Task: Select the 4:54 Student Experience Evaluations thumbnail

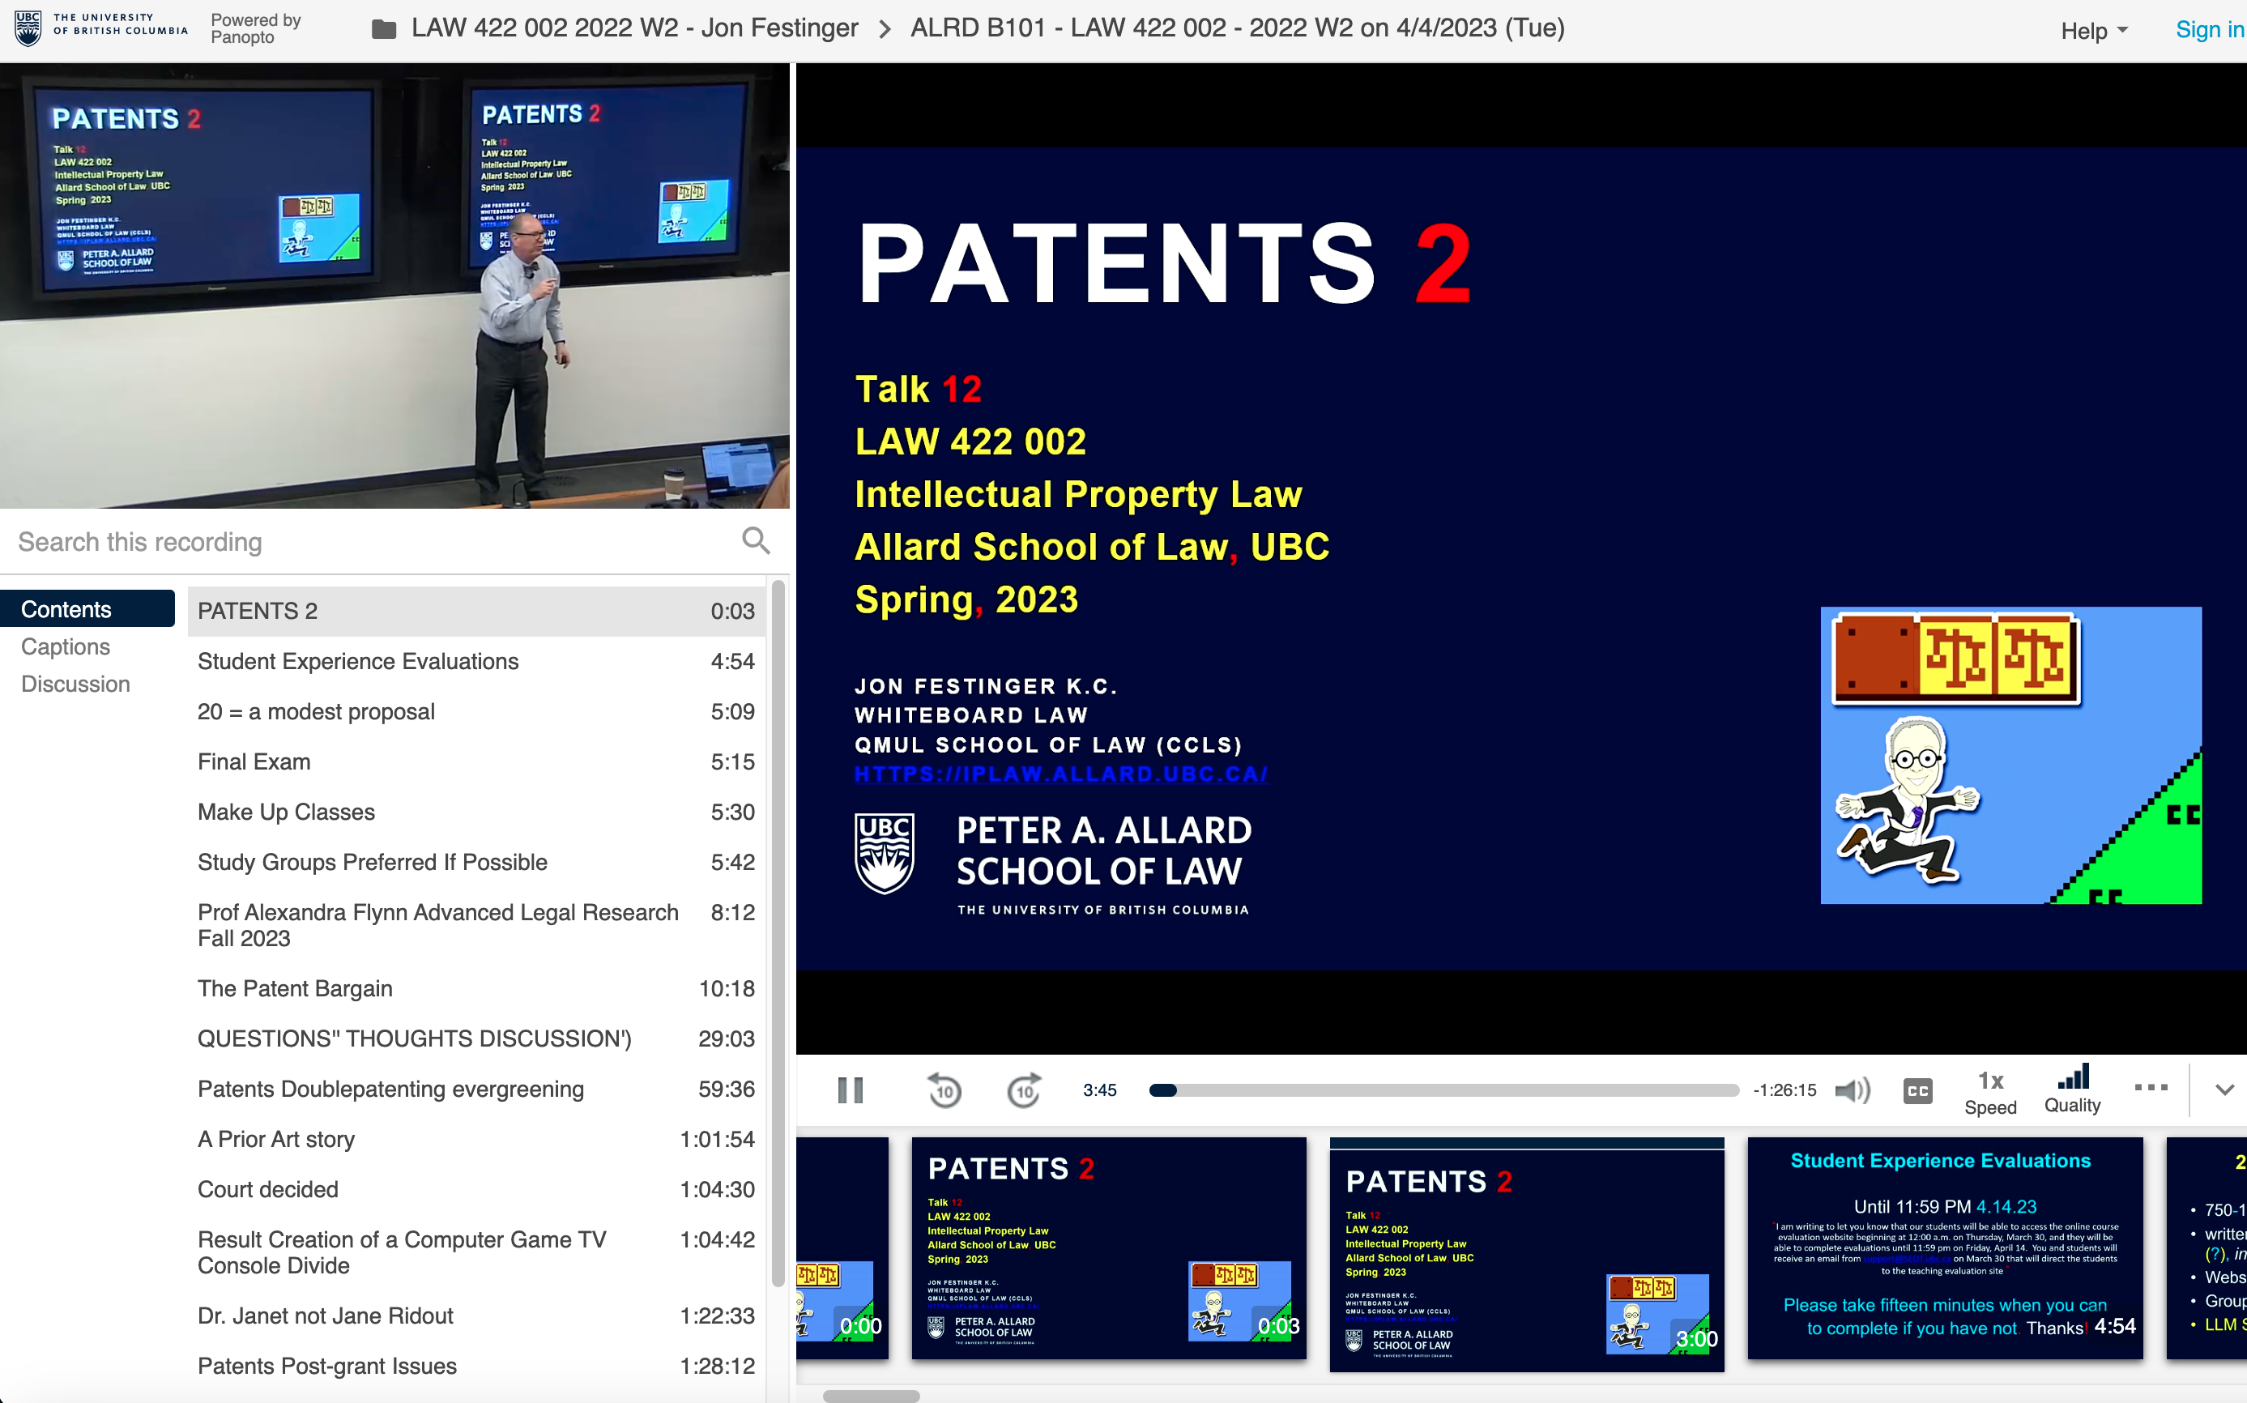Action: click(1945, 1248)
